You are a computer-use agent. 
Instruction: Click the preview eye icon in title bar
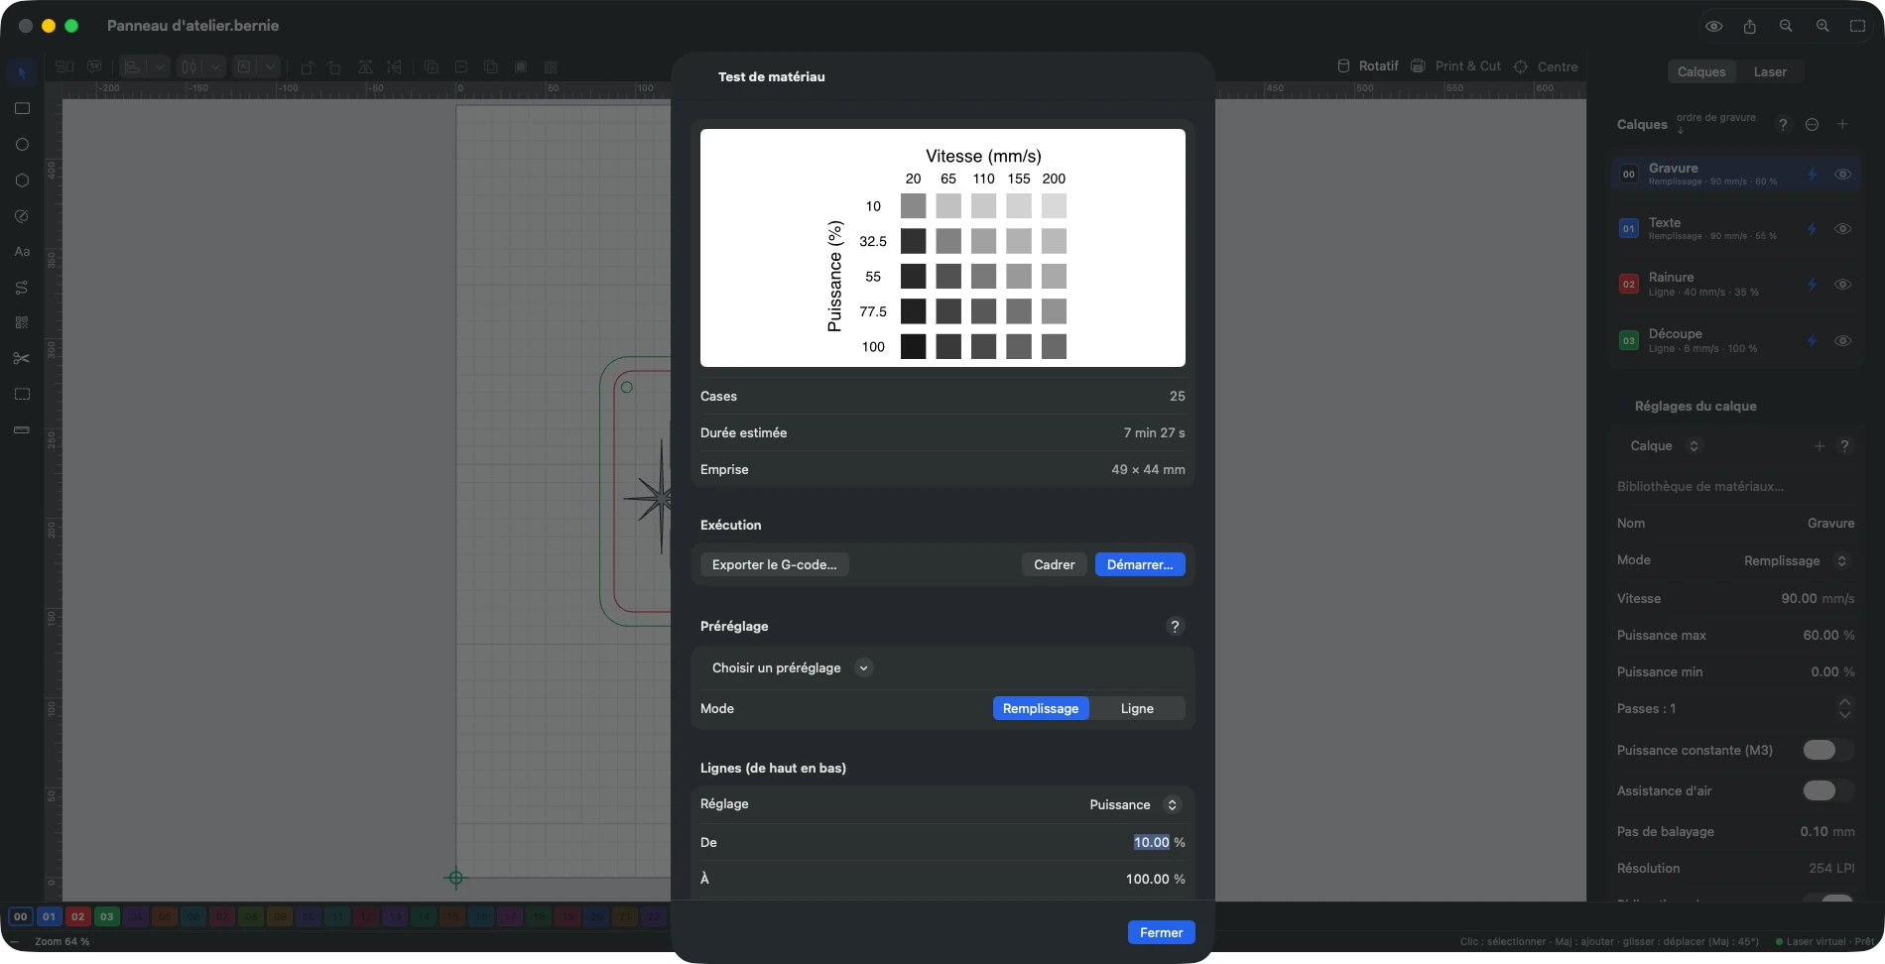pyautogui.click(x=1713, y=26)
